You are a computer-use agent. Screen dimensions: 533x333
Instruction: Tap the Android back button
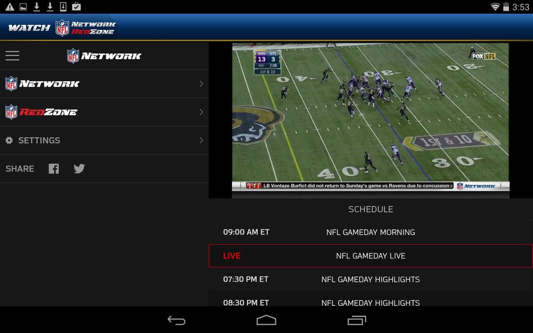pyautogui.click(x=177, y=320)
